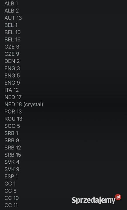127x210 pixels.
Task: Select the POR 13 entry
Action: click(x=13, y=111)
